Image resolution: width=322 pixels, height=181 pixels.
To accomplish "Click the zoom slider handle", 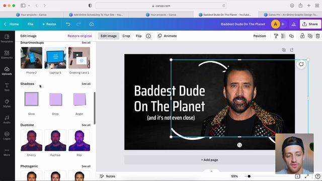I will tap(249, 176).
